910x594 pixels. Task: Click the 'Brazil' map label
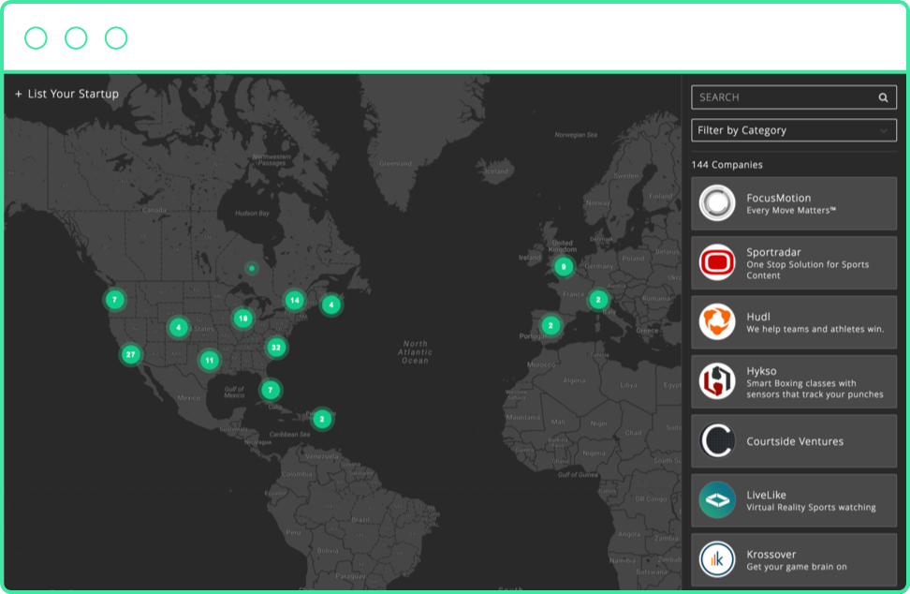point(360,519)
